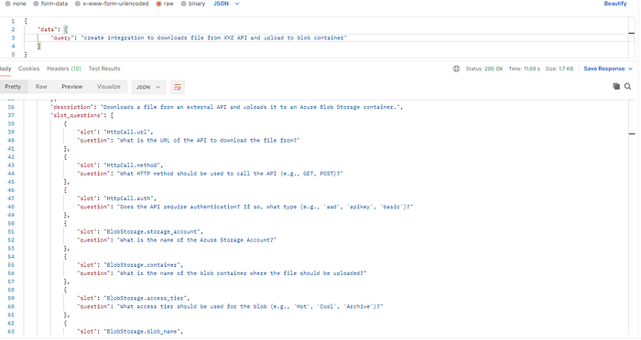Image resolution: width=641 pixels, height=340 pixels.
Task: Click line number 38 in response gutter
Action: tap(11, 123)
